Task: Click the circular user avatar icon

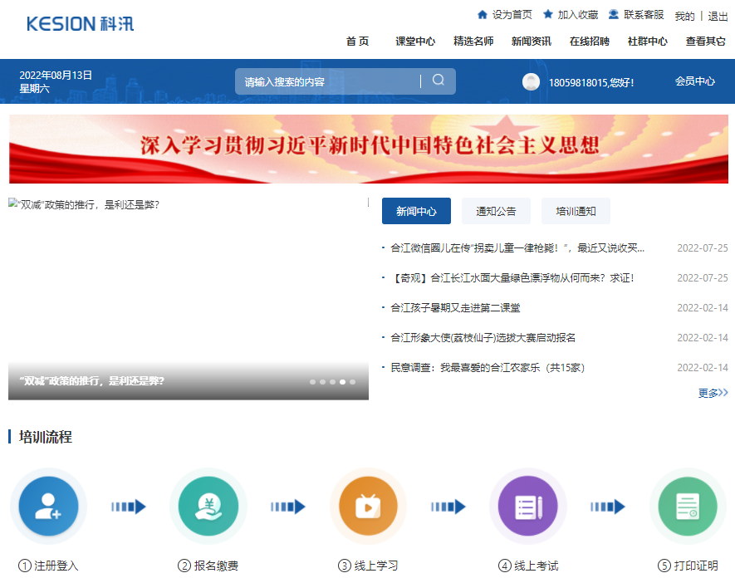Action: point(531,81)
